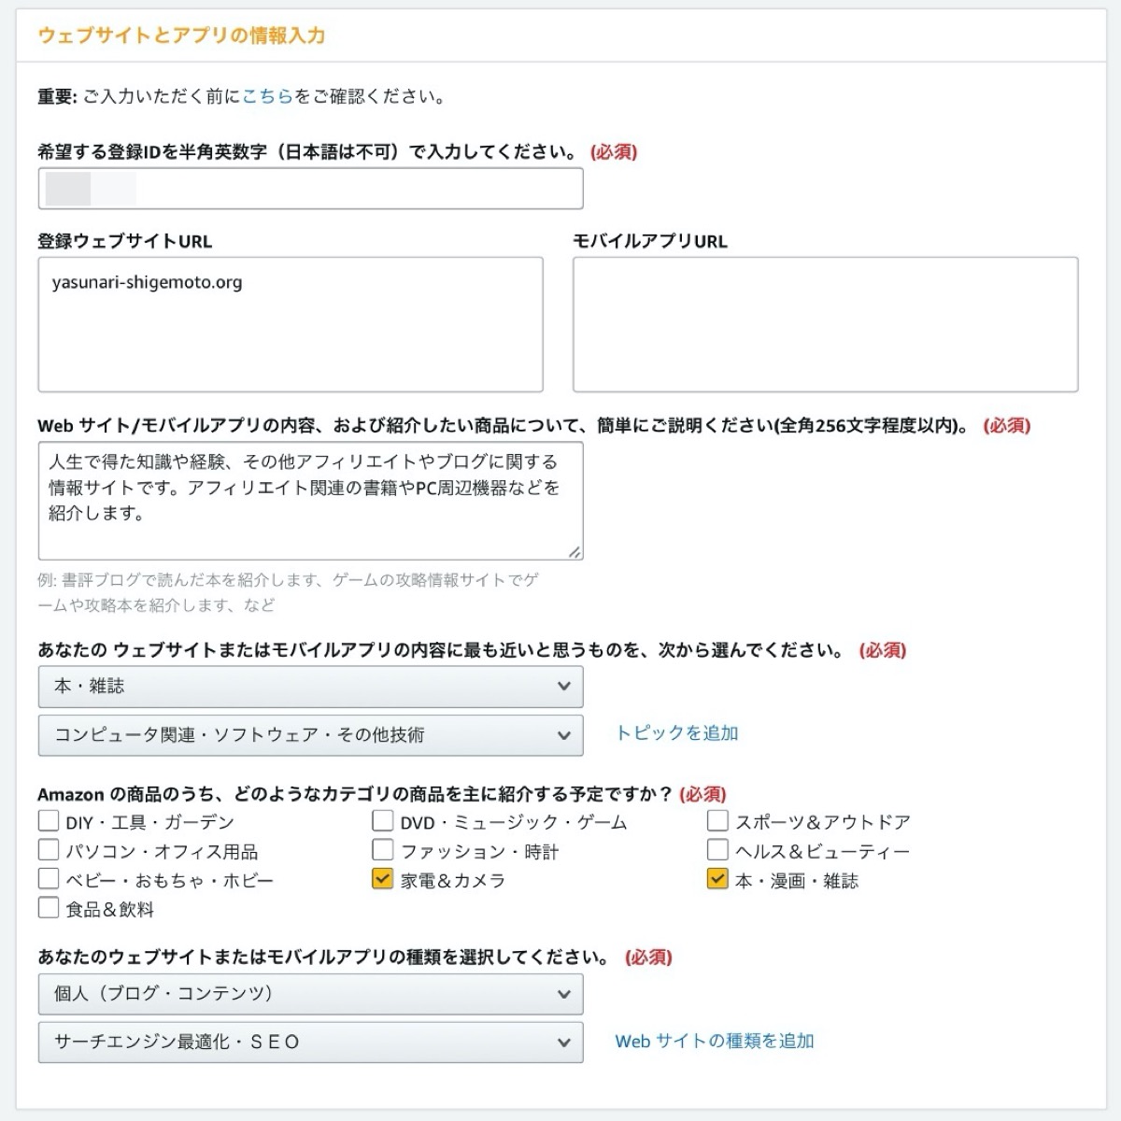1121x1121 pixels.
Task: Click the こちら link in the notice
Action: pyautogui.click(x=267, y=96)
